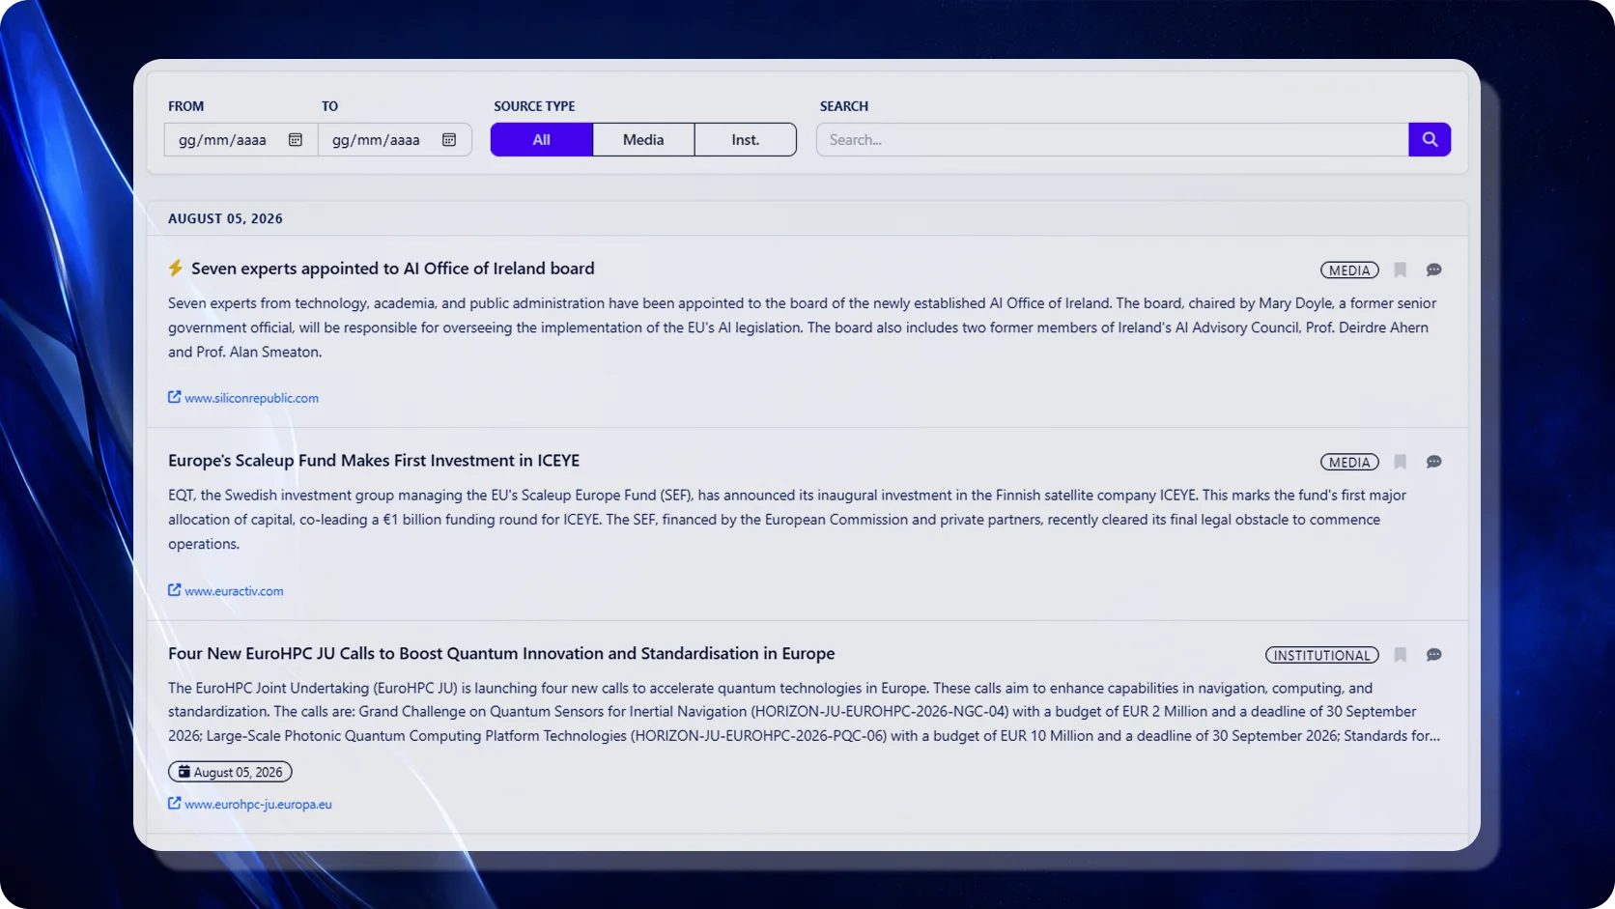The width and height of the screenshot is (1615, 909).
Task: Open the www.eurohpc-ju.europa.eu link
Action: 259,804
